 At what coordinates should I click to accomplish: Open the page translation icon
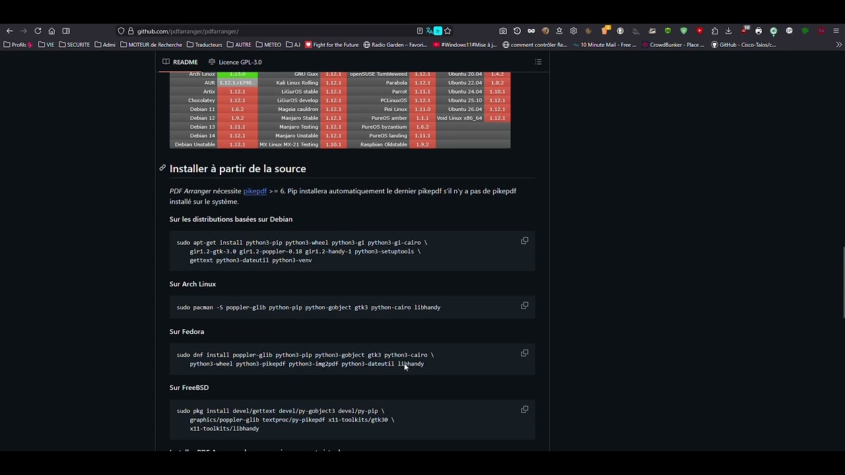tap(429, 31)
